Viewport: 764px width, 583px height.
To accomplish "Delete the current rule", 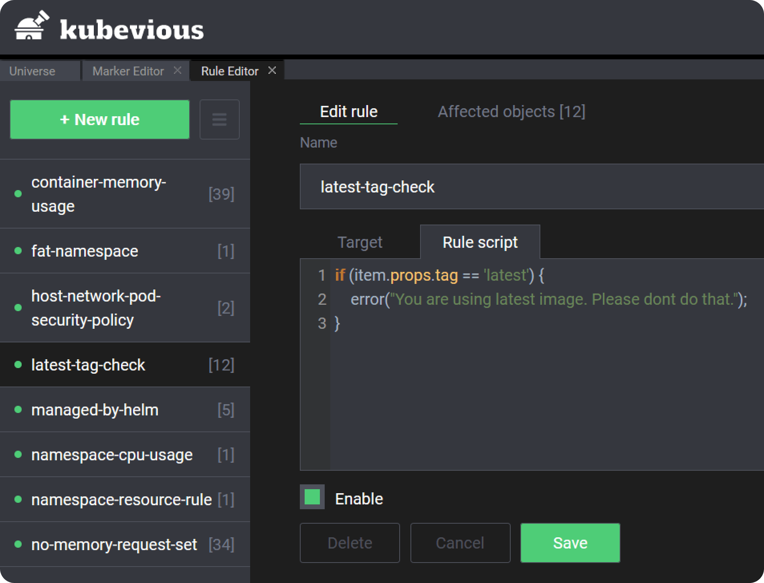I will point(350,543).
